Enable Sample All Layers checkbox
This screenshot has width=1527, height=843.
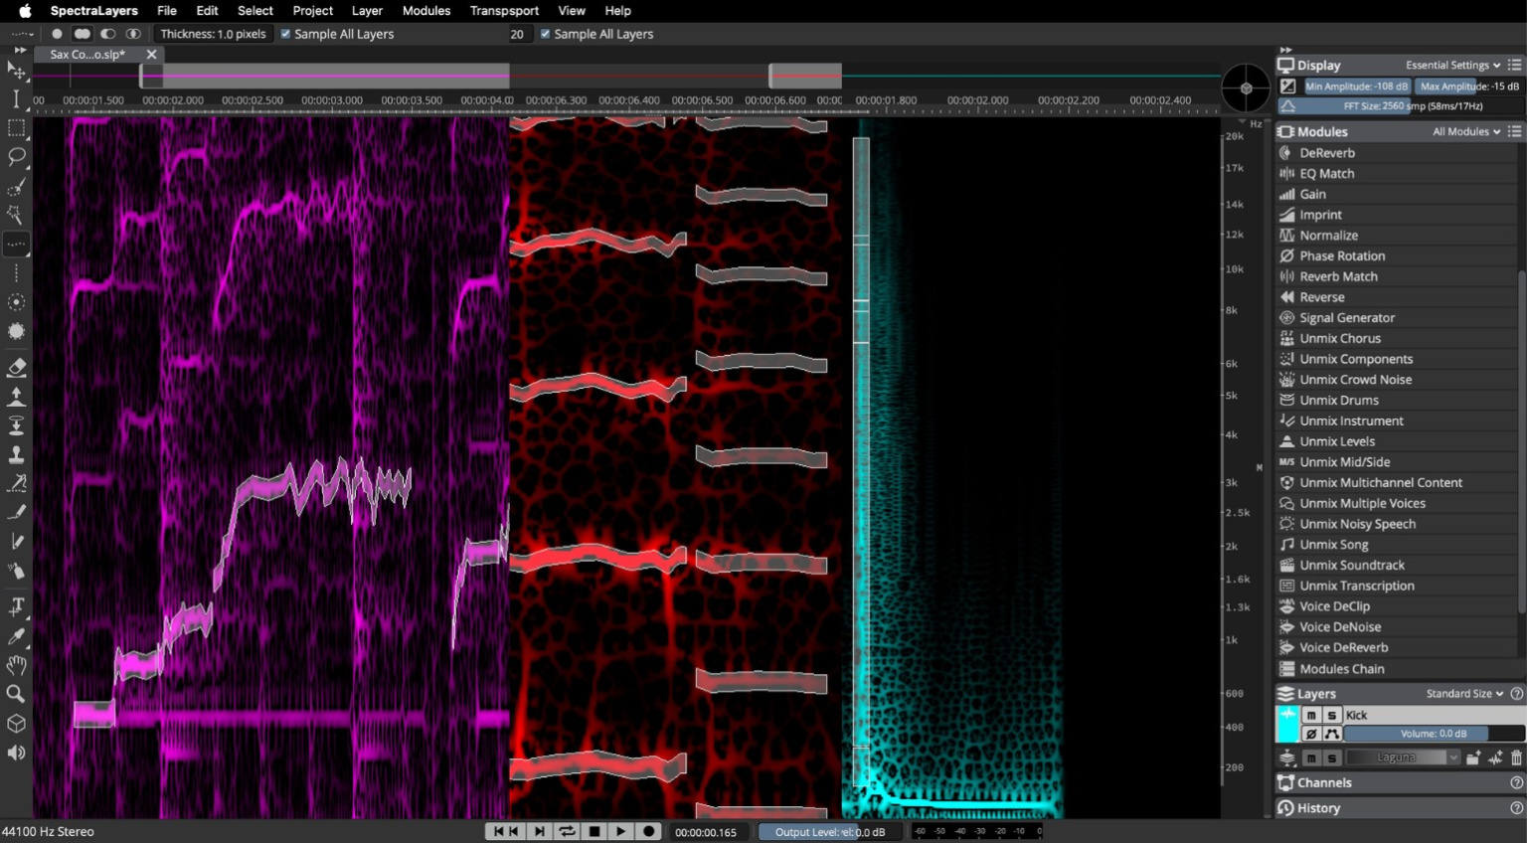[x=285, y=34]
